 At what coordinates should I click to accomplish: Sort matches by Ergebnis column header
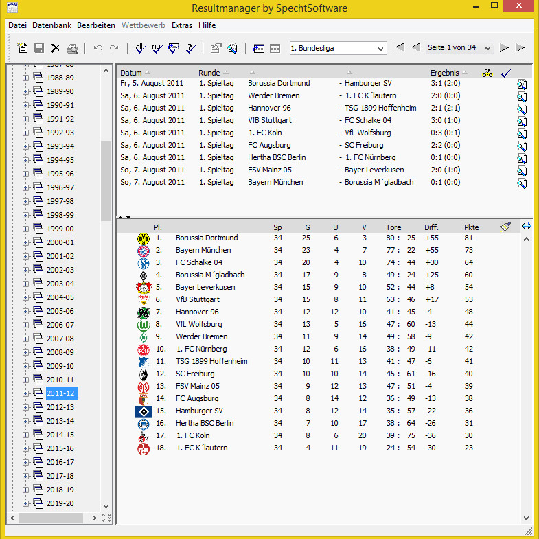coord(444,73)
